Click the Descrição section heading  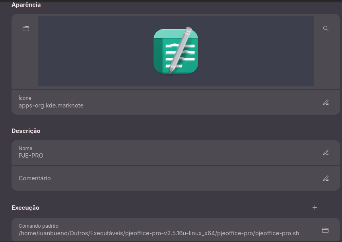pos(26,131)
